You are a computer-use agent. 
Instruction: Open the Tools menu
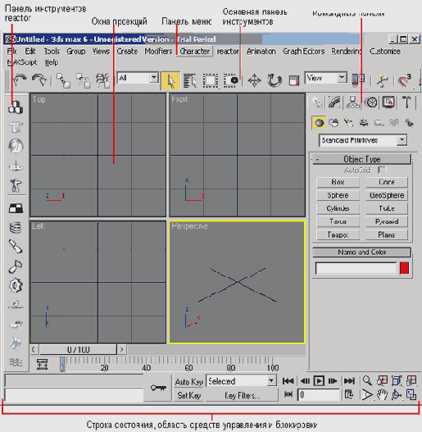52,52
